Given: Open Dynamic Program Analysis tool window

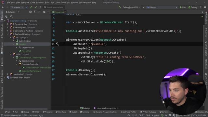Looking at the screenshot, I should [x=105, y=112].
